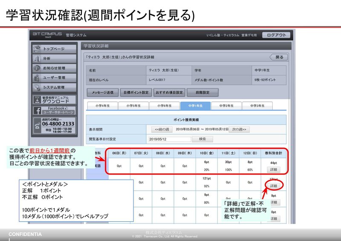341x241 pixels.
Task: Click the 検索 button
Action: [202, 139]
